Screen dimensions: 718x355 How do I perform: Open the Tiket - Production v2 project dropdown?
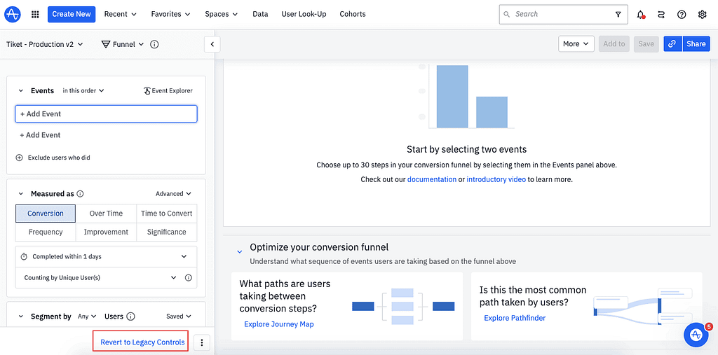[x=45, y=44]
